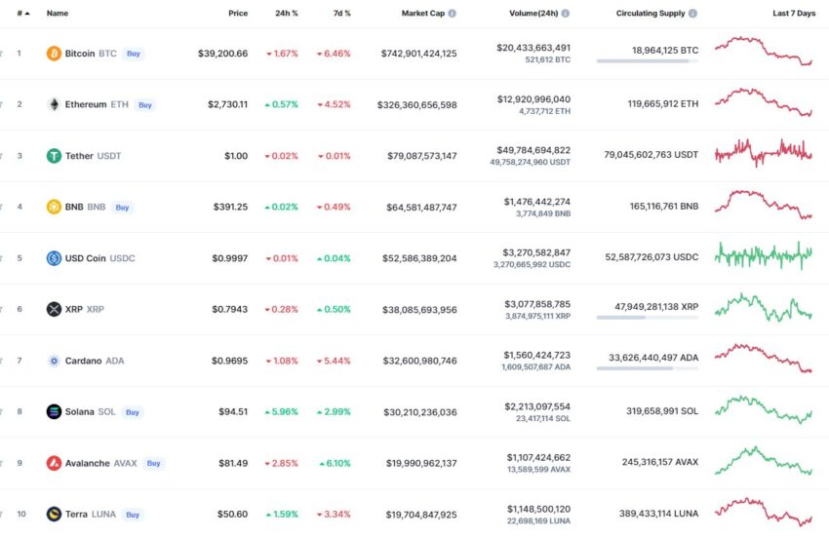Open the Volume(24h) info icon
This screenshot has width=829, height=537.
pos(565,14)
